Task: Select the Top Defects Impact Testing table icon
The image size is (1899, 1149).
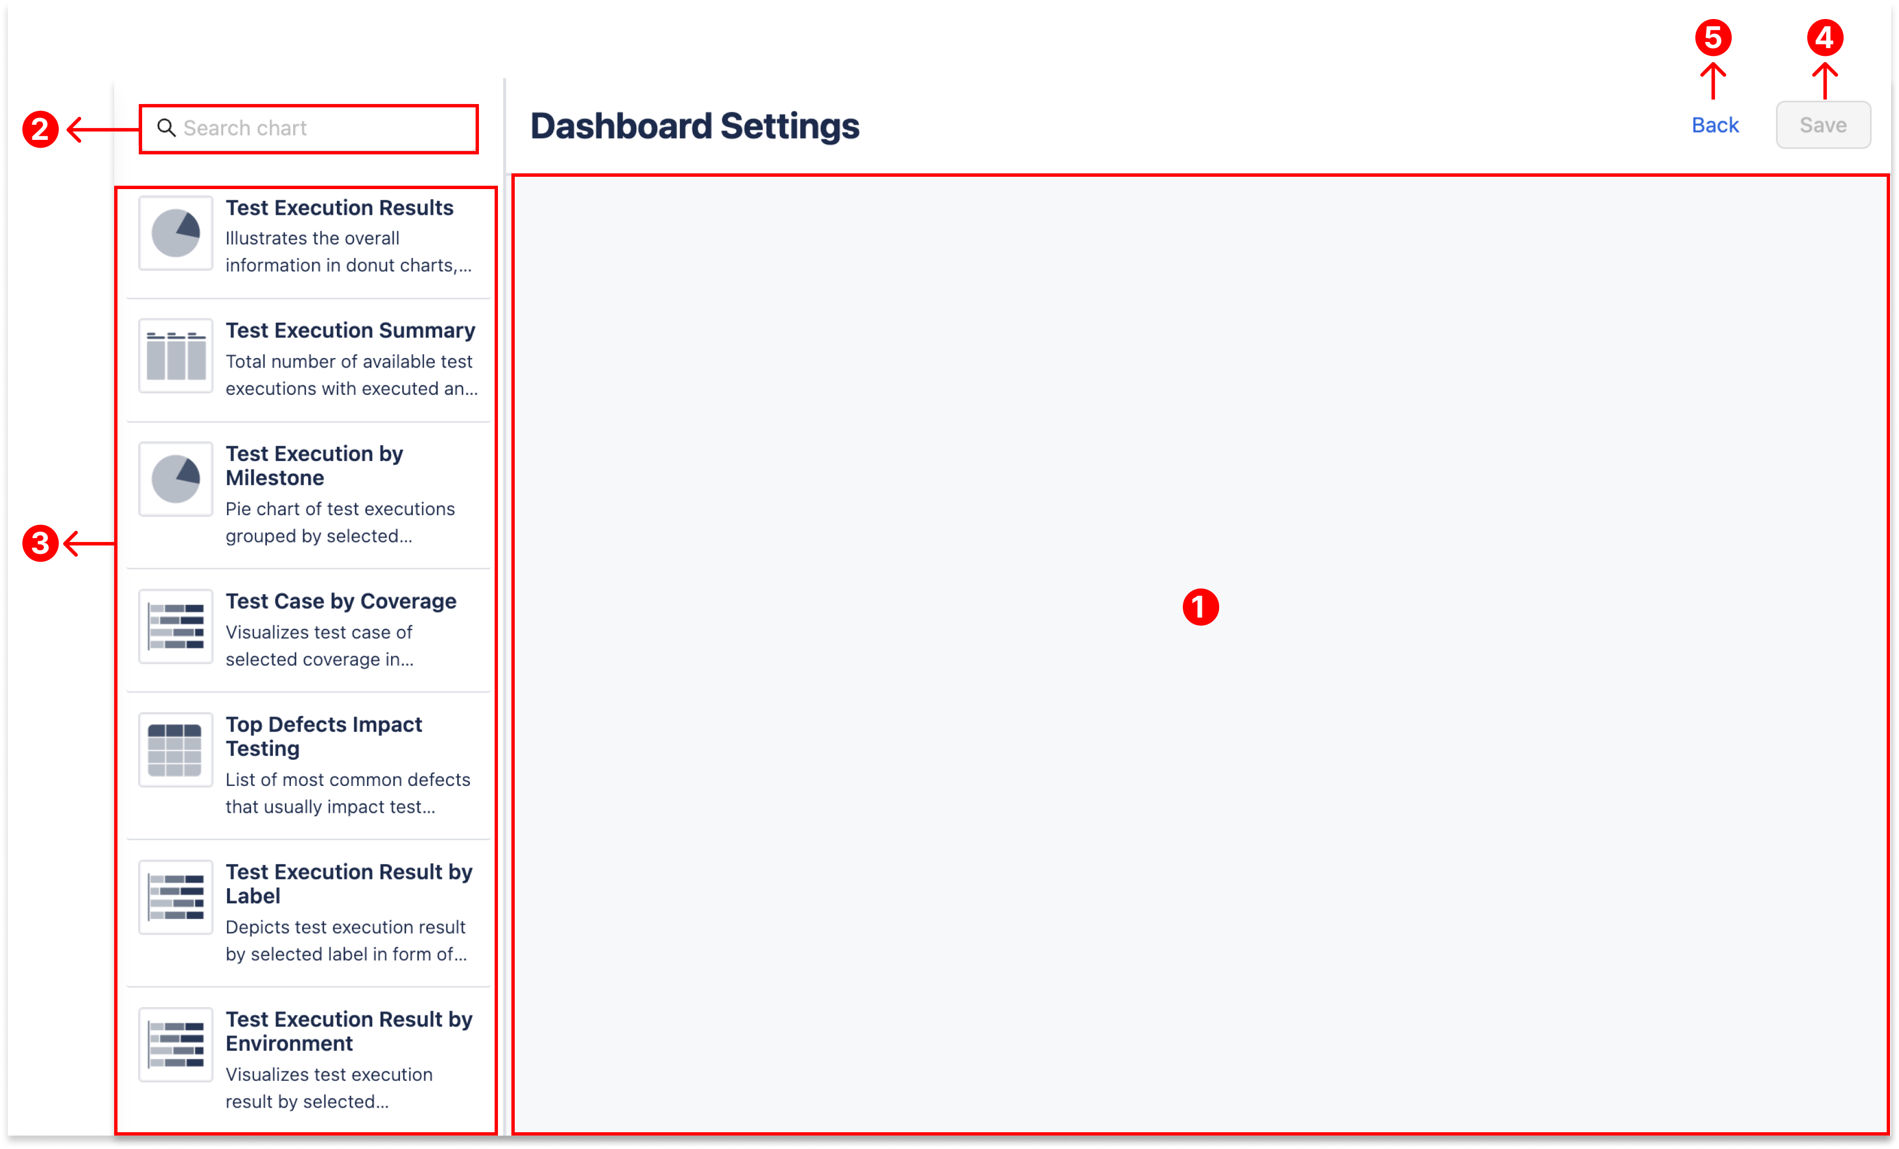Action: tap(176, 750)
